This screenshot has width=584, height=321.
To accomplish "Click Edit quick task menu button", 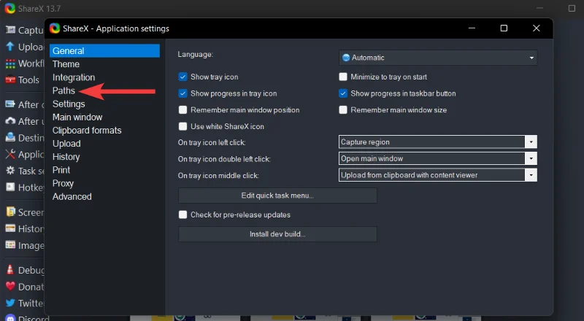I will click(277, 196).
